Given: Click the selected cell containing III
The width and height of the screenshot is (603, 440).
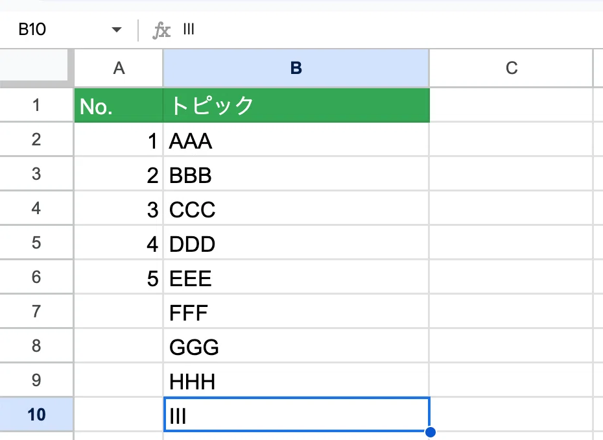Looking at the screenshot, I should tap(296, 415).
